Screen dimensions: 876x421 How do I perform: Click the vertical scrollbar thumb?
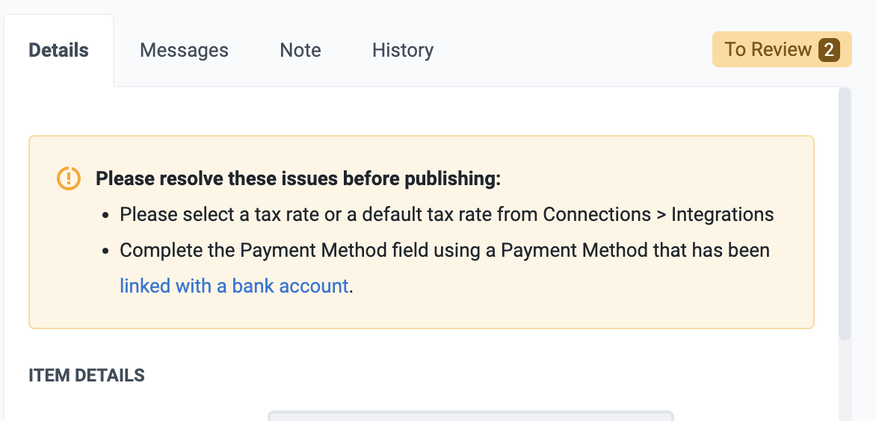click(x=845, y=213)
